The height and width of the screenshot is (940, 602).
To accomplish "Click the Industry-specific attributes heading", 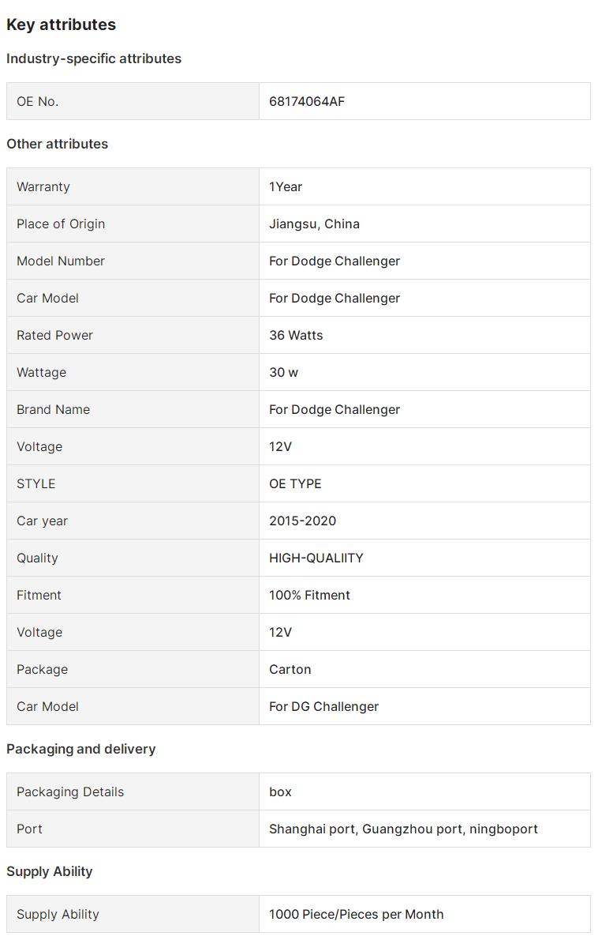I will 94,58.
